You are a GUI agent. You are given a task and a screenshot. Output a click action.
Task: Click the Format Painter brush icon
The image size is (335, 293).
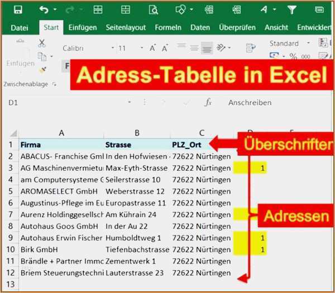coord(42,70)
